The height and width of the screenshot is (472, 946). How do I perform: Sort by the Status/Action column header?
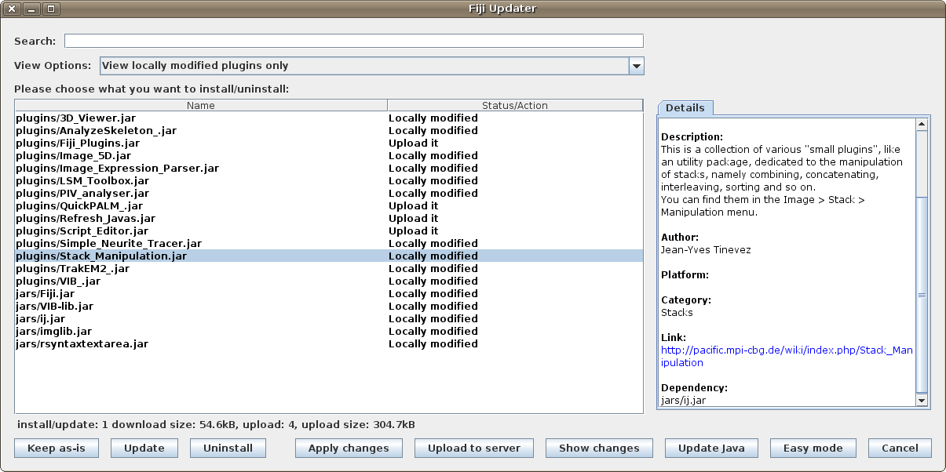(515, 105)
